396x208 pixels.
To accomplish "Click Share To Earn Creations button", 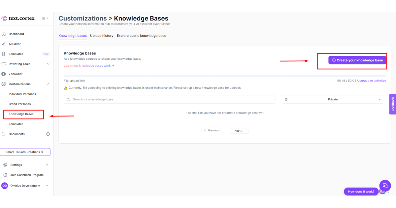I will pyautogui.click(x=25, y=152).
